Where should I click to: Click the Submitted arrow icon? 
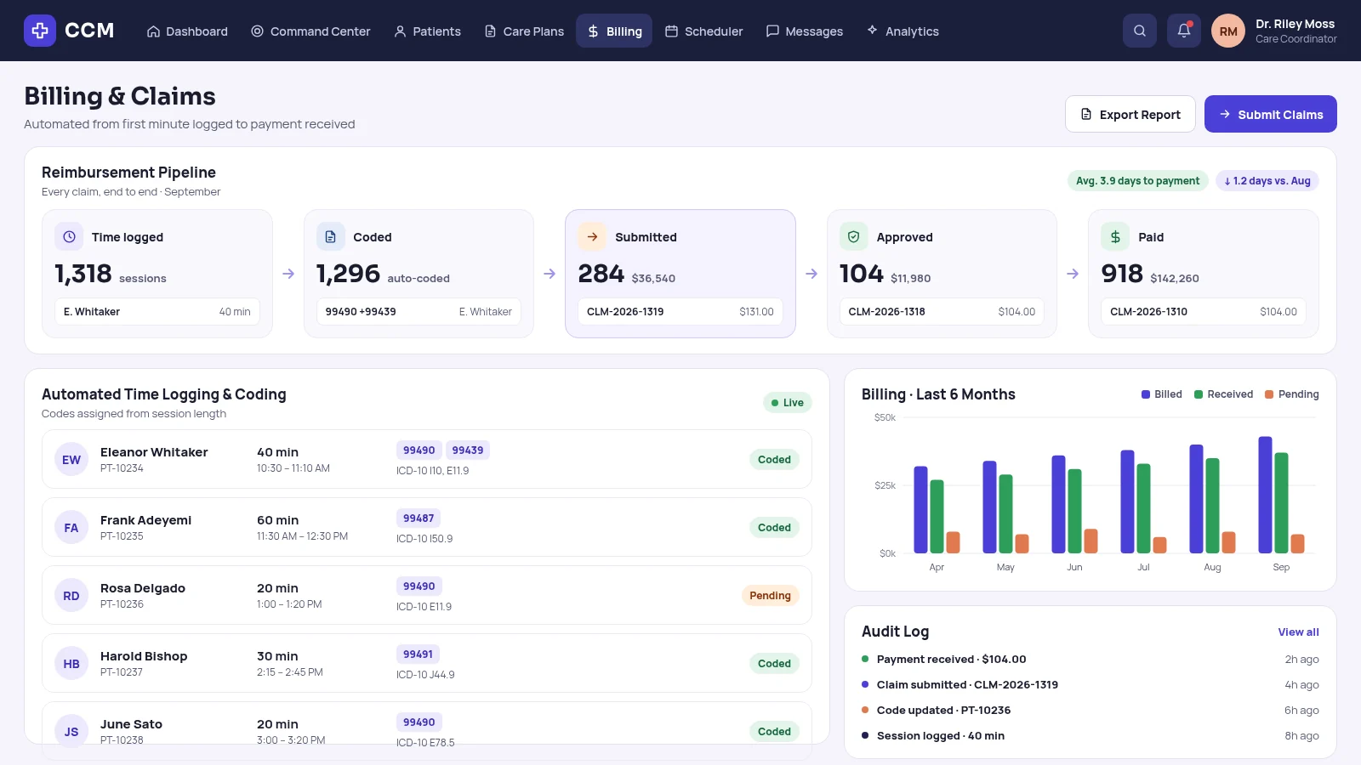593,237
